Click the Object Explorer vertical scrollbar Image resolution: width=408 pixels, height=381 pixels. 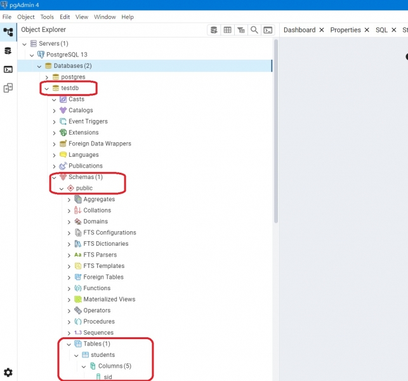(x=275, y=127)
